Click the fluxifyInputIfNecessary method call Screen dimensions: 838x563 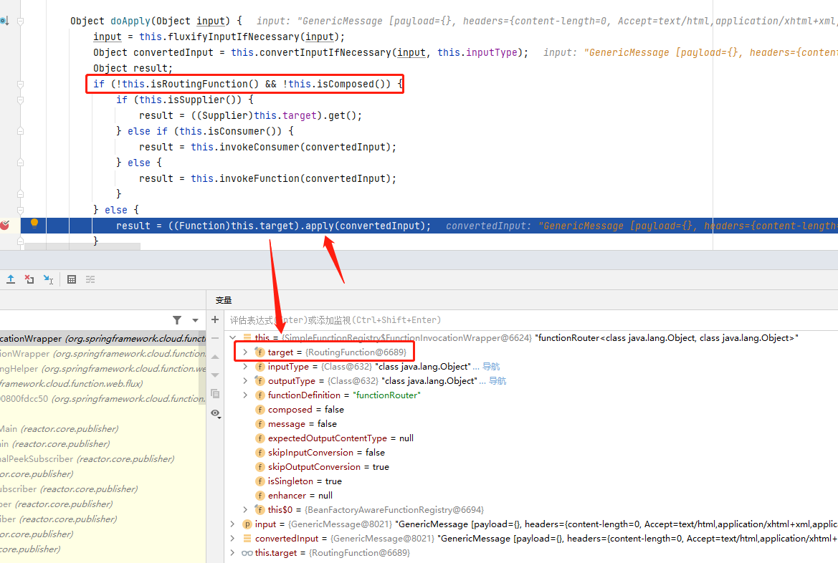234,37
